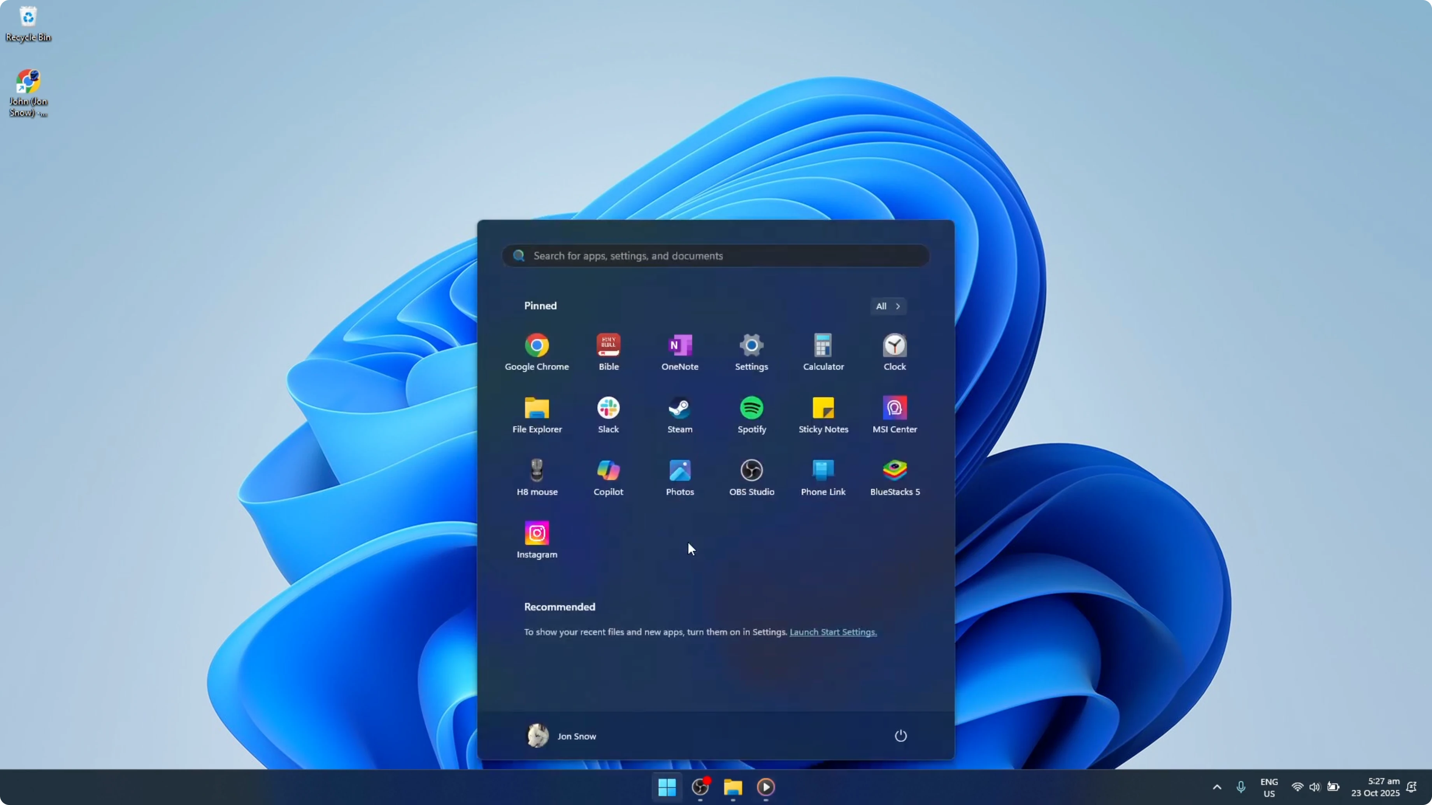Viewport: 1432px width, 805px height.
Task: Click the Recommended section heading
Action: [559, 607]
